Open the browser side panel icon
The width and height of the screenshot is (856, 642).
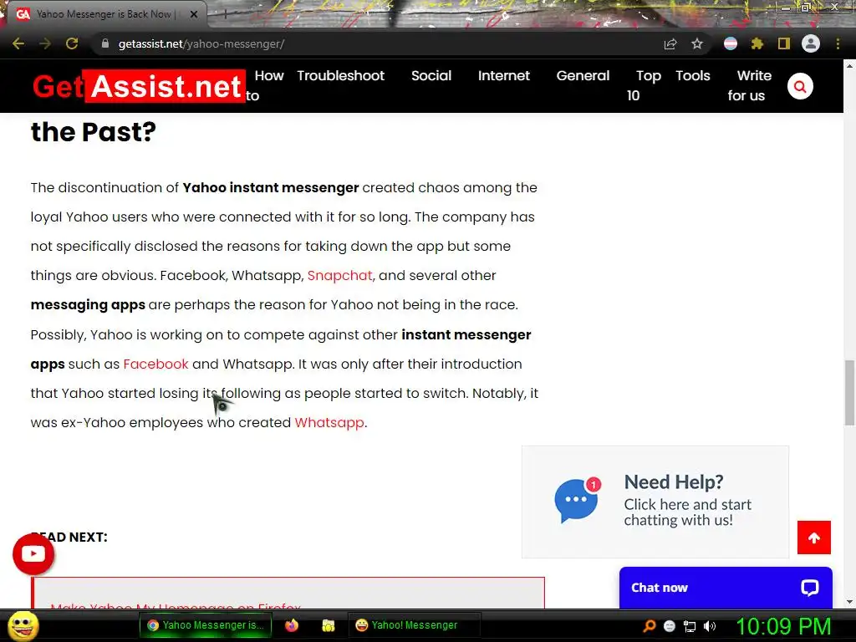pos(784,43)
